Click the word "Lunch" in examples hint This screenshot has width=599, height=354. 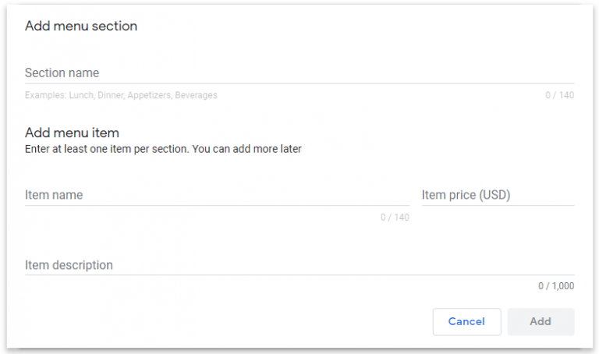coord(82,96)
